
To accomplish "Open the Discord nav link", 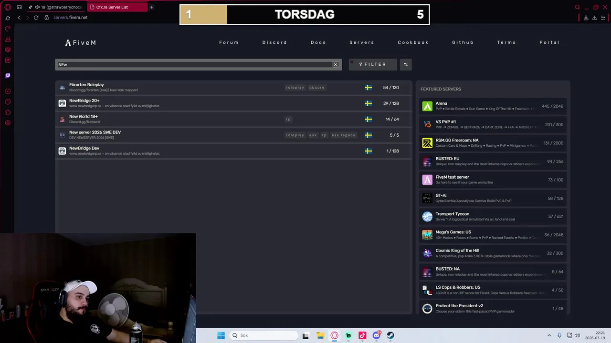I will [274, 42].
